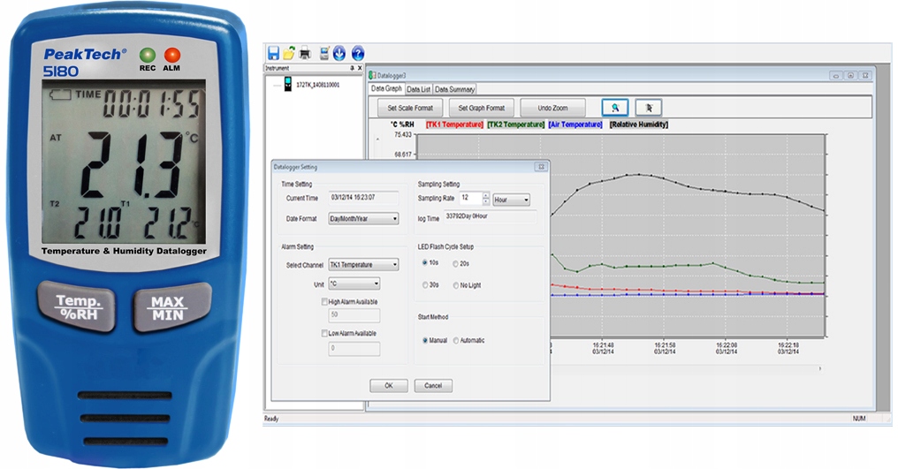The width and height of the screenshot is (898, 469).
Task: Switch to the Data List tab
Action: click(419, 89)
